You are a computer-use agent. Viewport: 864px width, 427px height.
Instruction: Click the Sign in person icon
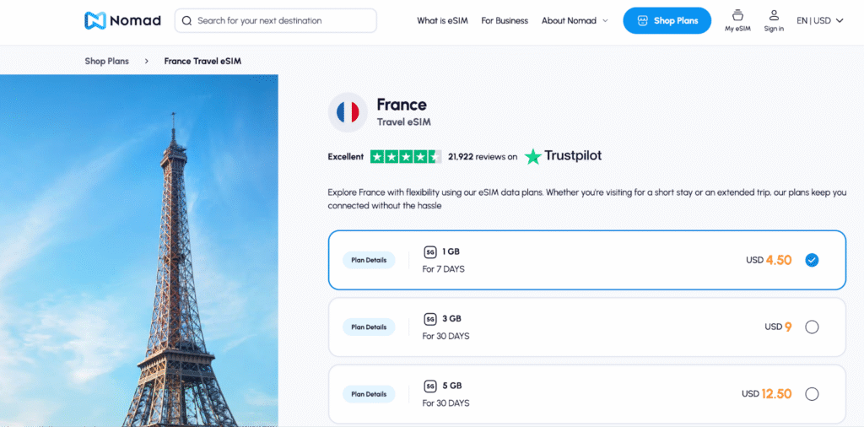click(774, 15)
